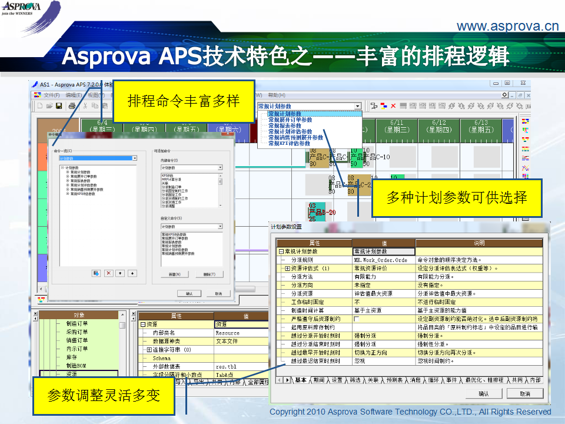Viewport: 565px width, 424px height.
Task: Click the top icon in right vertical toolbar
Action: point(526,121)
